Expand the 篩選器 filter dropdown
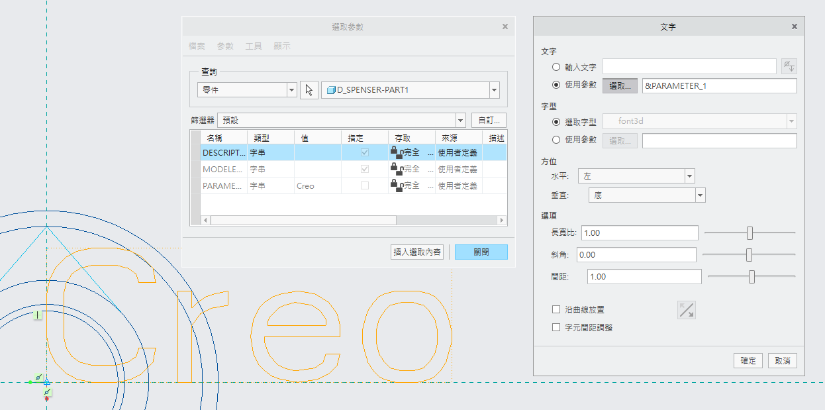Viewport: 825px width, 410px height. click(x=461, y=121)
